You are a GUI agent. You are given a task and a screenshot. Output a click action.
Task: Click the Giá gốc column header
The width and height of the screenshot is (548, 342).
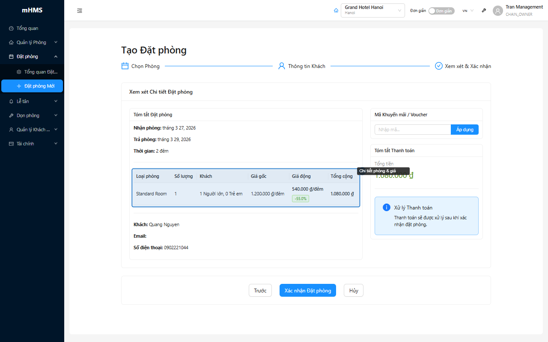click(259, 176)
